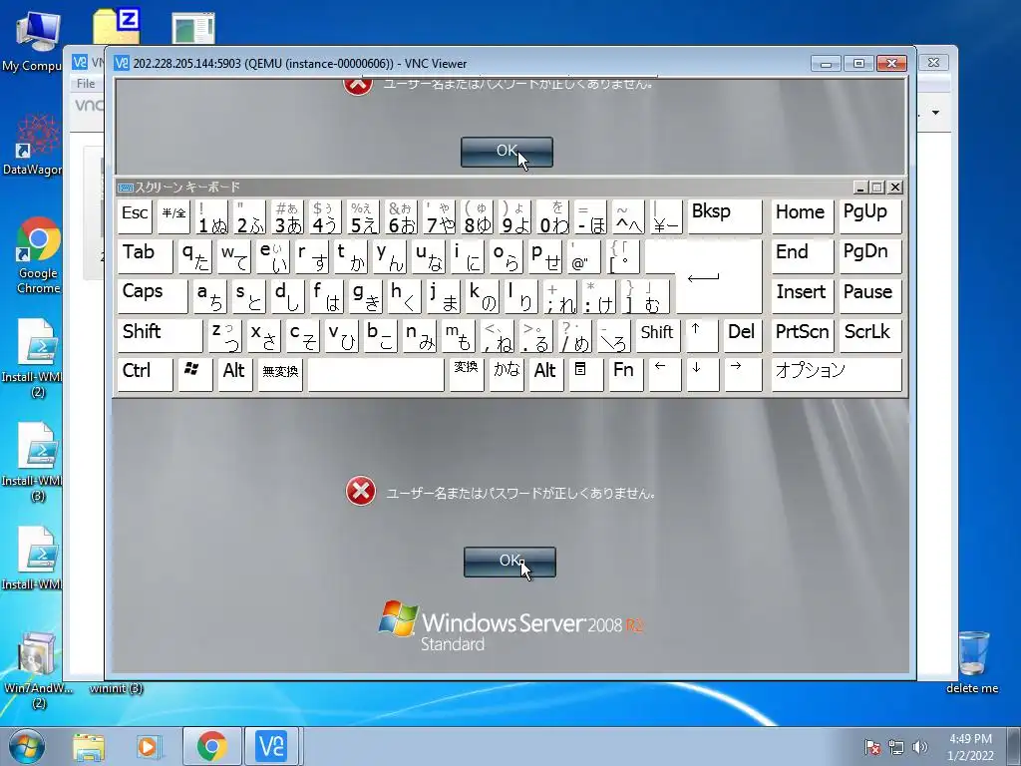Click the right arrow key

[742, 375]
